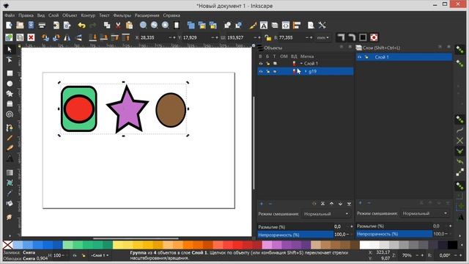Click the New document icon

[x=9, y=25]
